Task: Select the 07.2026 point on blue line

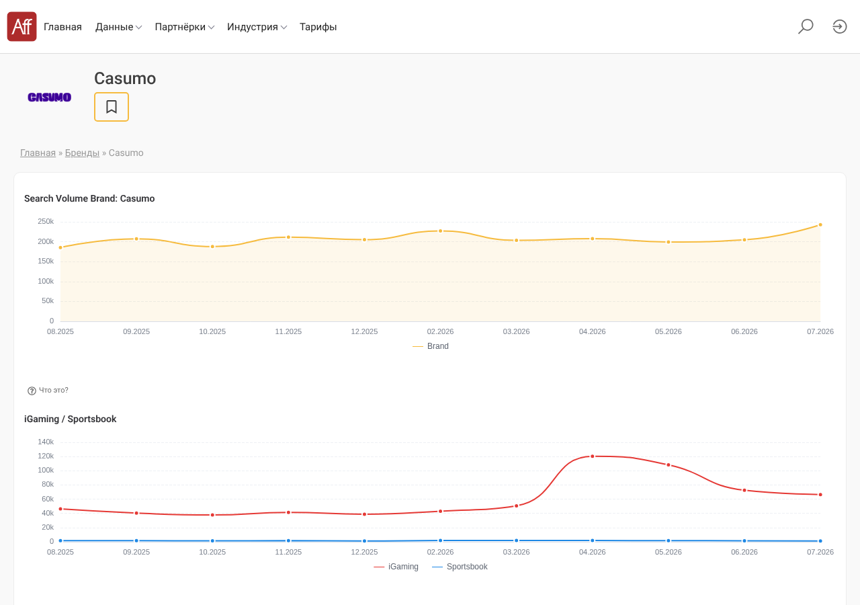Action: tap(820, 541)
